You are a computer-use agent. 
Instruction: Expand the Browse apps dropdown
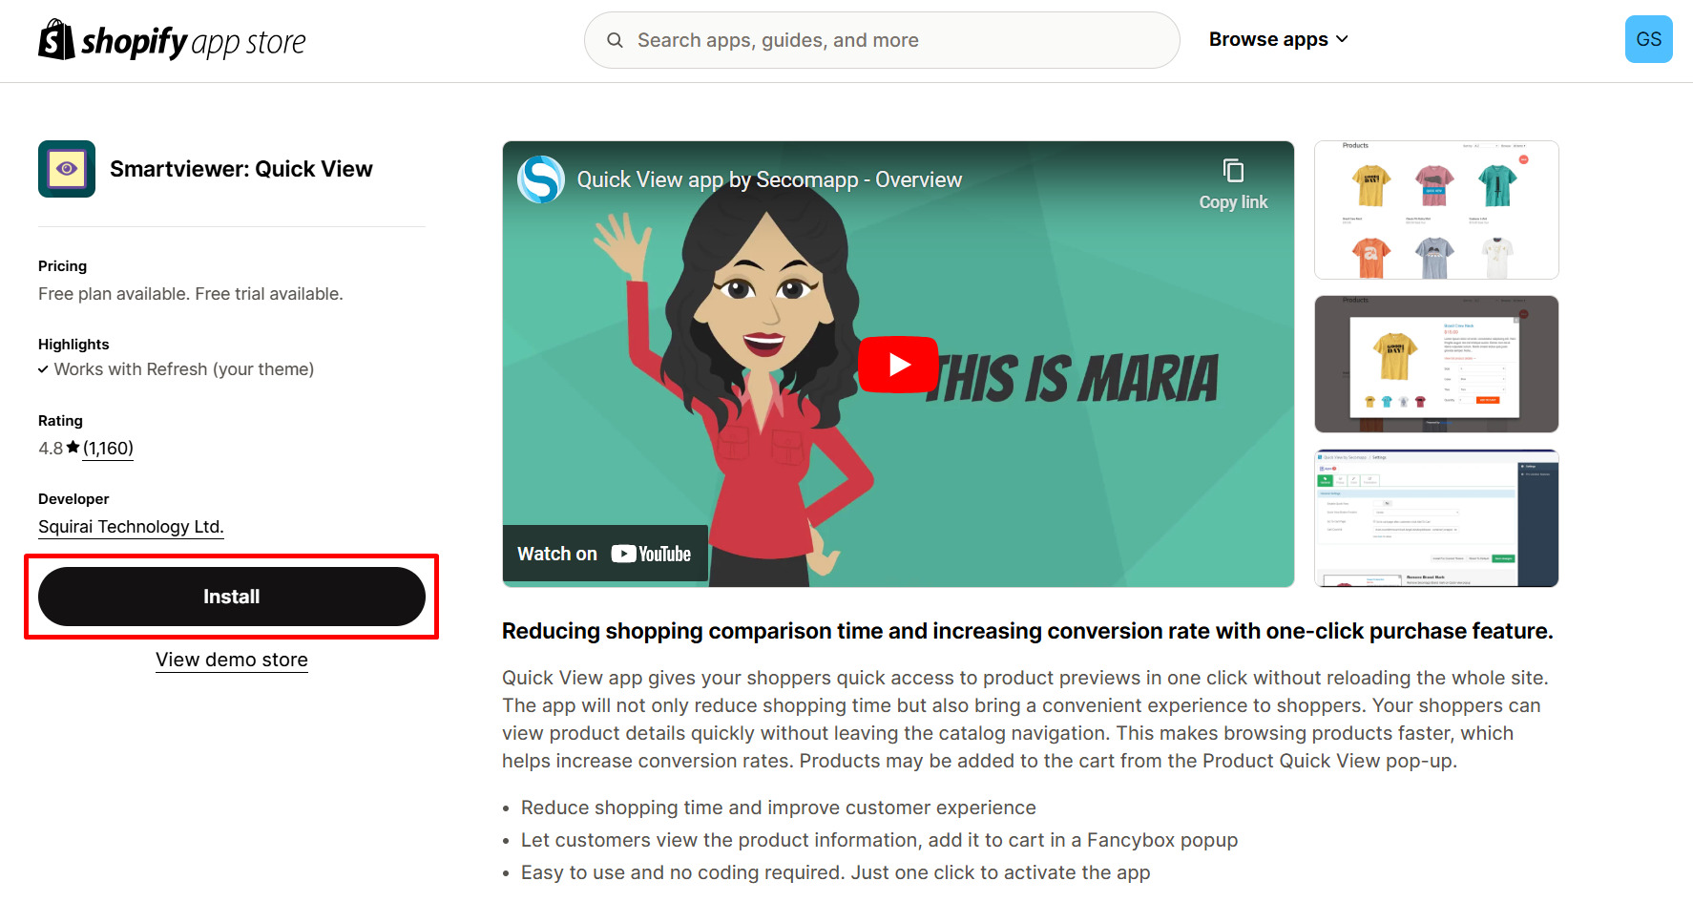[1278, 39]
